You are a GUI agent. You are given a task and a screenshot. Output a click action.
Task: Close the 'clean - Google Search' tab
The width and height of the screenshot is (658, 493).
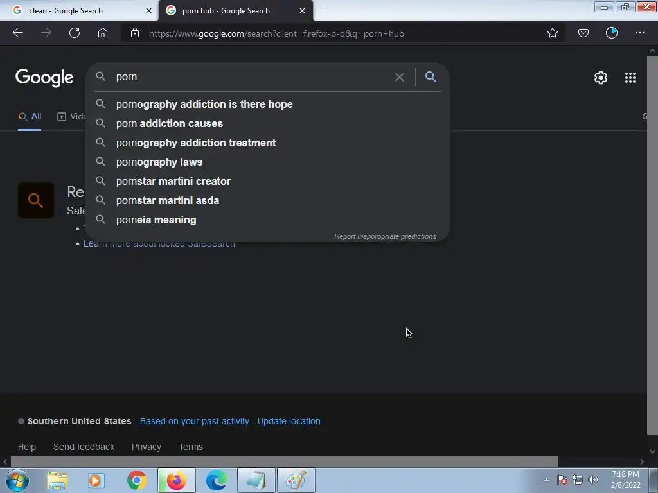tap(148, 10)
